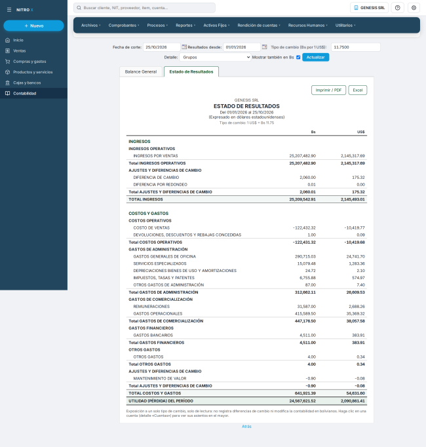
Task: Click the COSTO DE VENTAS row
Action: coord(246,228)
